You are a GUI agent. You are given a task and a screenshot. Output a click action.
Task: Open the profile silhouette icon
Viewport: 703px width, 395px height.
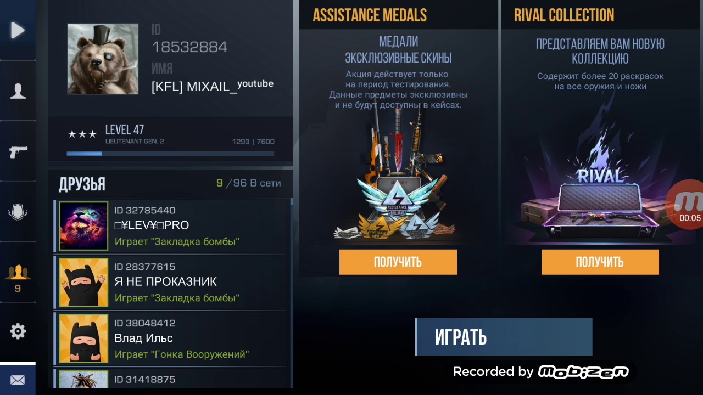click(x=18, y=91)
